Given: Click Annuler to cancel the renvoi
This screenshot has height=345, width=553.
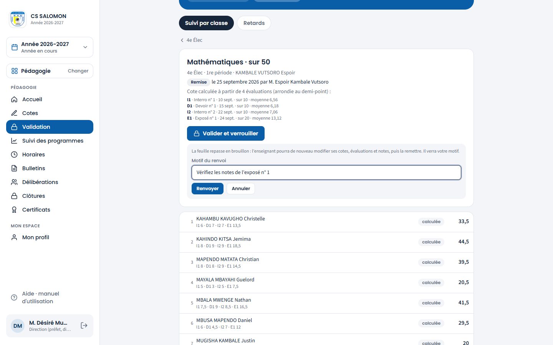Looking at the screenshot, I should click(x=241, y=189).
